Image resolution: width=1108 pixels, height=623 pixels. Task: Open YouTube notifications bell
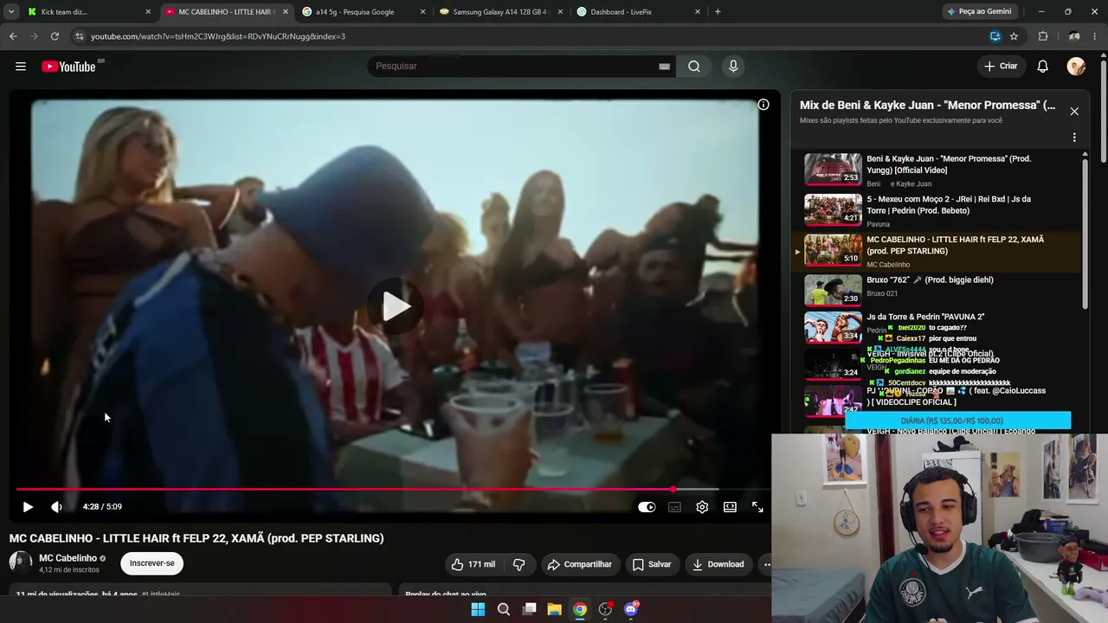pos(1043,67)
